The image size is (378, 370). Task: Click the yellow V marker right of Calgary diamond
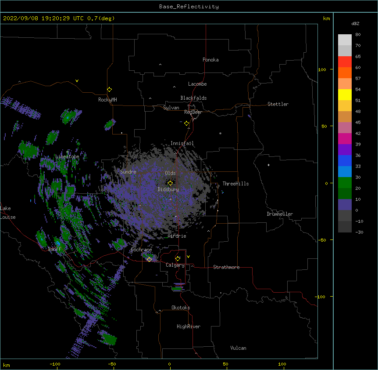coord(188,257)
